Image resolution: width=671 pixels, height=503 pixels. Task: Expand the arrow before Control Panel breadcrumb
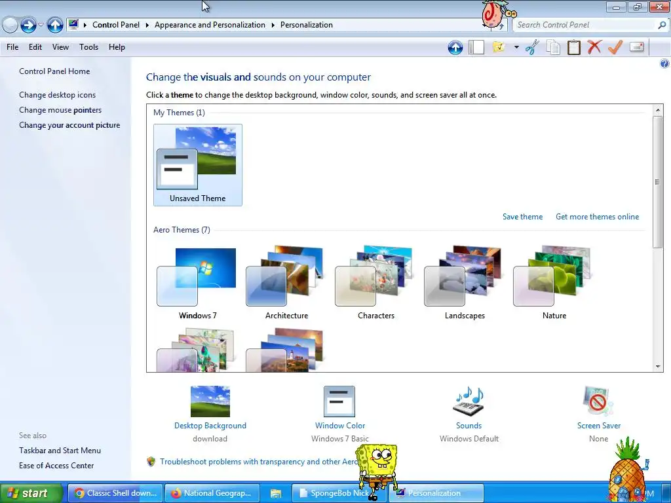click(85, 25)
